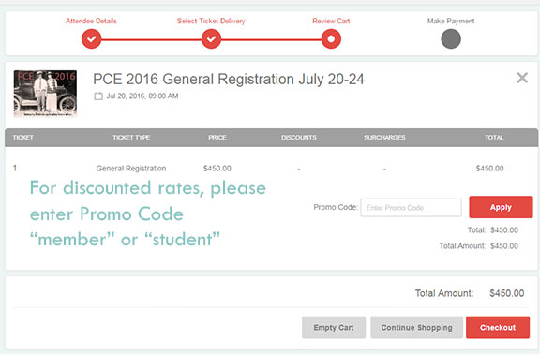Click the PCE 2016 General Registration title
Image resolution: width=540 pixels, height=354 pixels.
(229, 79)
